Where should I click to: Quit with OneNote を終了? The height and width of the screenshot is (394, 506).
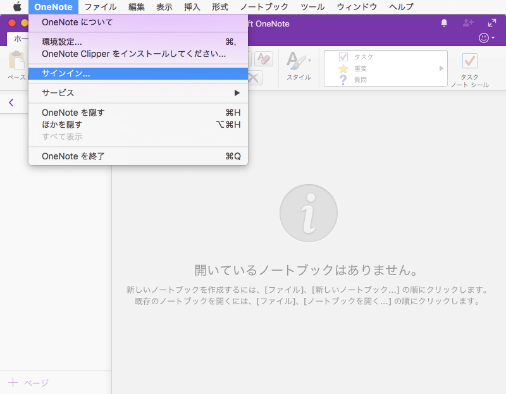(138, 156)
